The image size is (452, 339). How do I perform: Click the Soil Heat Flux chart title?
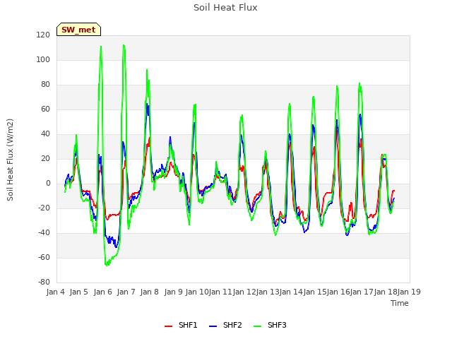point(225,8)
